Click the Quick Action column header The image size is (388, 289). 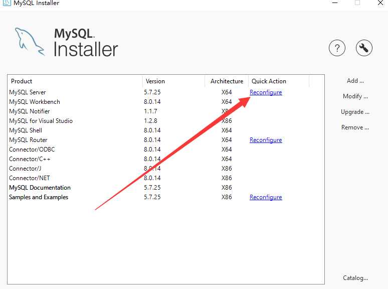coord(279,81)
